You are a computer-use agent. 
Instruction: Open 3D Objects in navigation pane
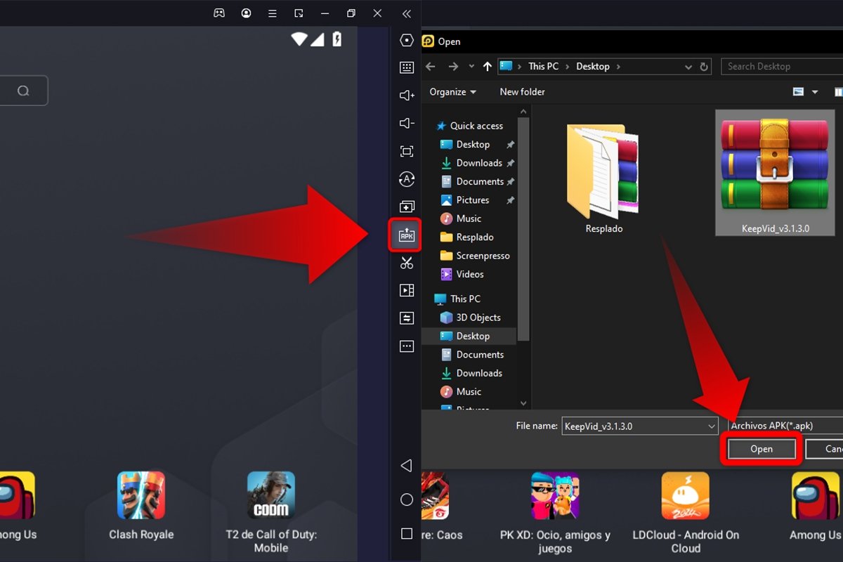pyautogui.click(x=478, y=318)
